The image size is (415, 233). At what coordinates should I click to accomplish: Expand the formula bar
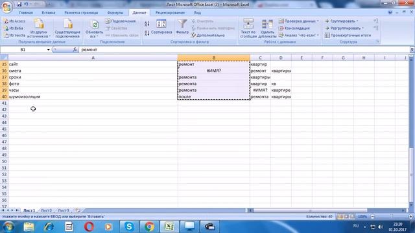tap(412, 50)
